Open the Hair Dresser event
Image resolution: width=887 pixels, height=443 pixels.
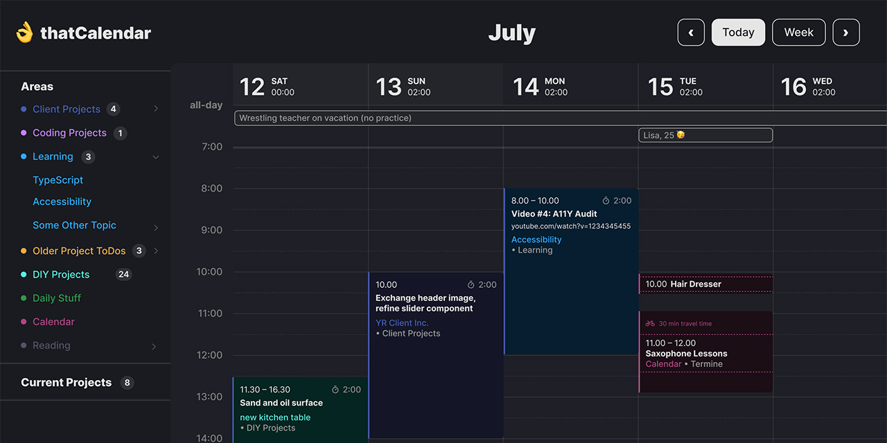[x=705, y=284]
